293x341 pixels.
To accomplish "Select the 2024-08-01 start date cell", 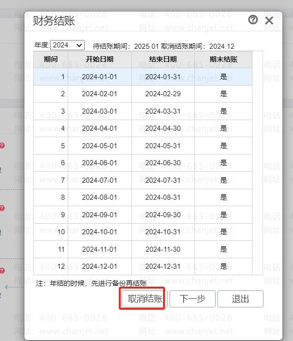I will pos(100,197).
